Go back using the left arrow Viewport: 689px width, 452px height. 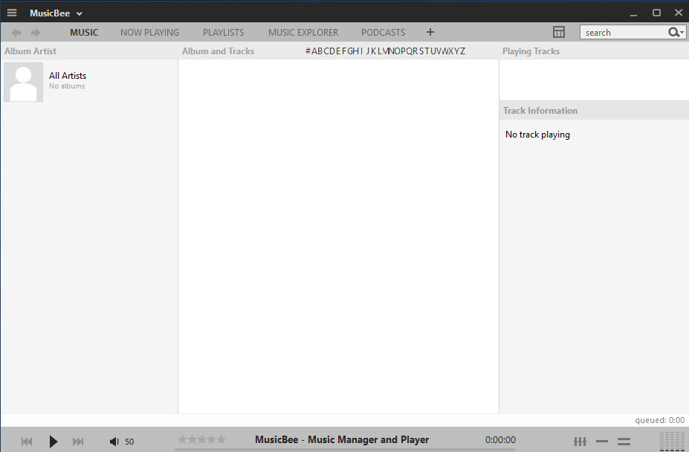point(16,33)
